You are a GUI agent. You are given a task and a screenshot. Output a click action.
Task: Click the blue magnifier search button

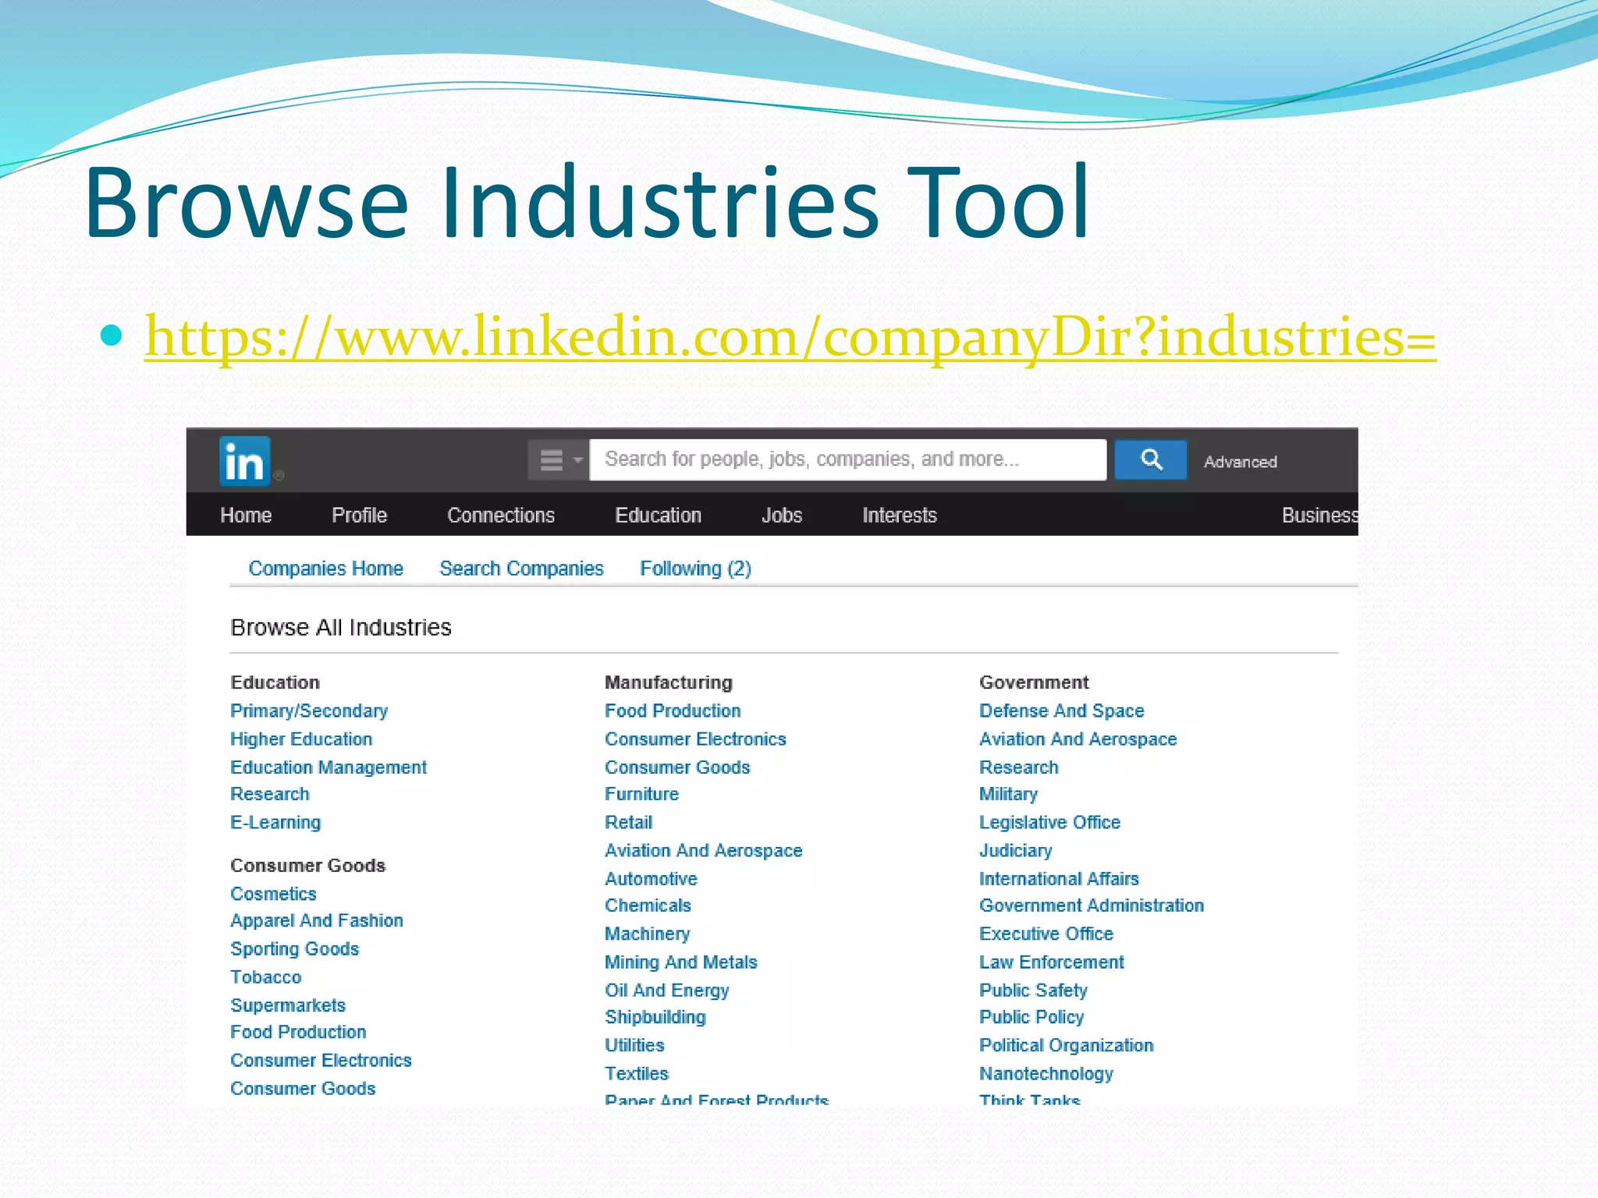click(x=1150, y=459)
